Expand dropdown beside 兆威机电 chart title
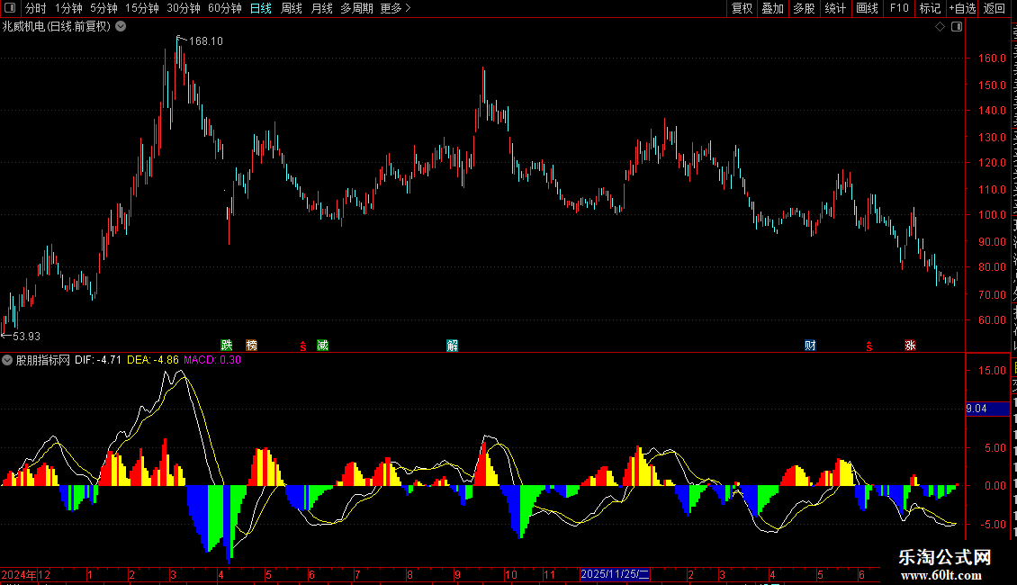 point(121,27)
